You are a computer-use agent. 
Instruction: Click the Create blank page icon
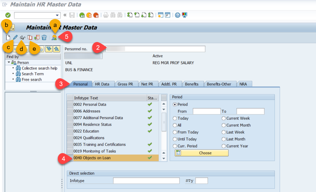8,38
